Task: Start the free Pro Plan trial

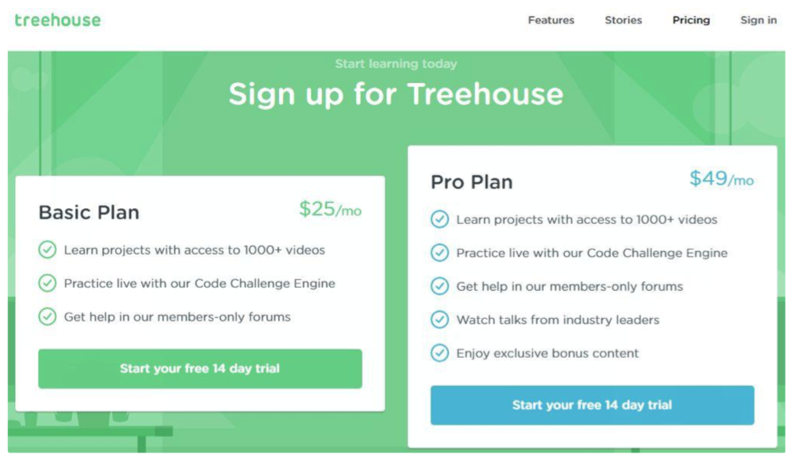Action: coord(592,405)
